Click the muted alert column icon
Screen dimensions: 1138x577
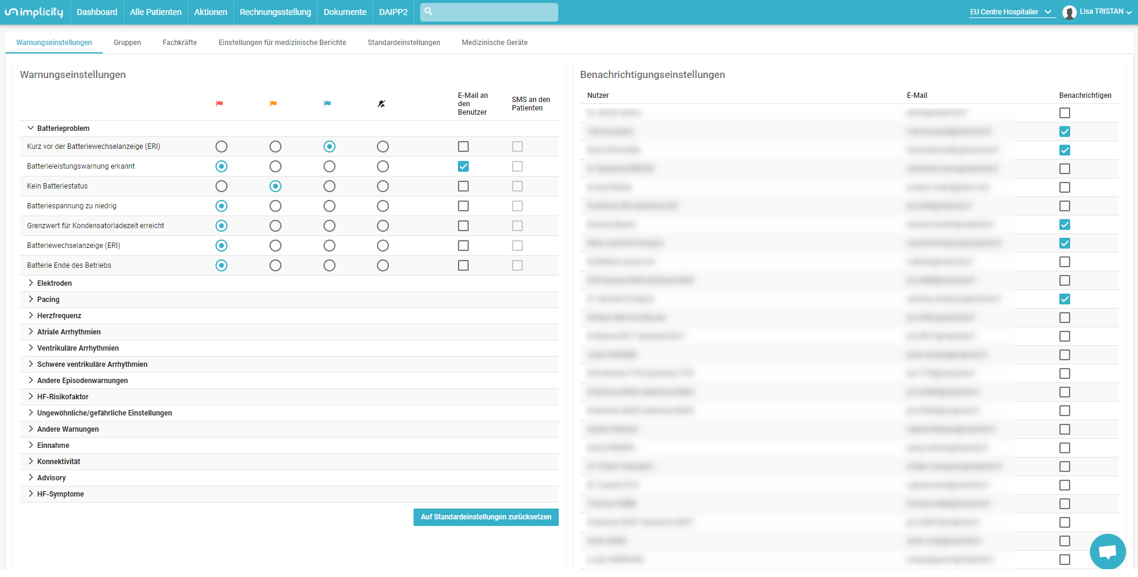pyautogui.click(x=381, y=104)
